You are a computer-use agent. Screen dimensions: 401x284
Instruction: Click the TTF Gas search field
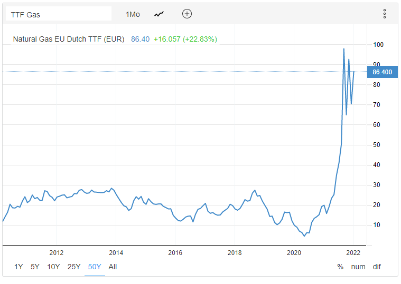coord(58,14)
